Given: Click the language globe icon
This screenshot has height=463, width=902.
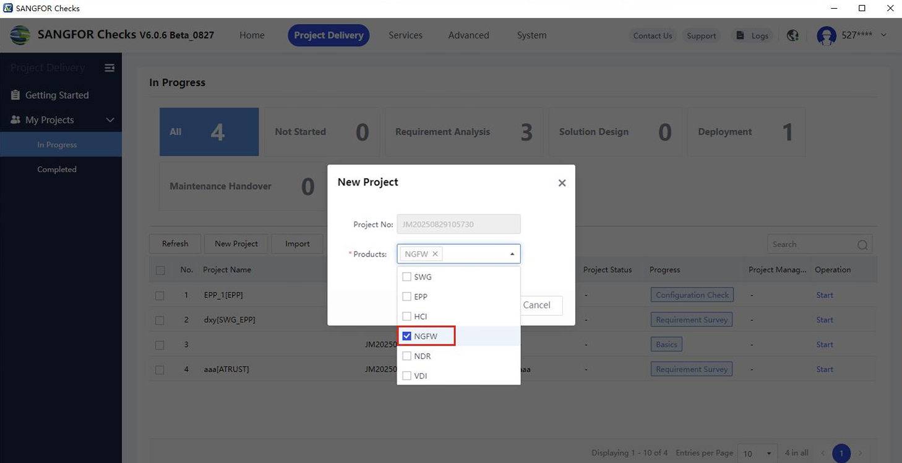Looking at the screenshot, I should [792, 35].
